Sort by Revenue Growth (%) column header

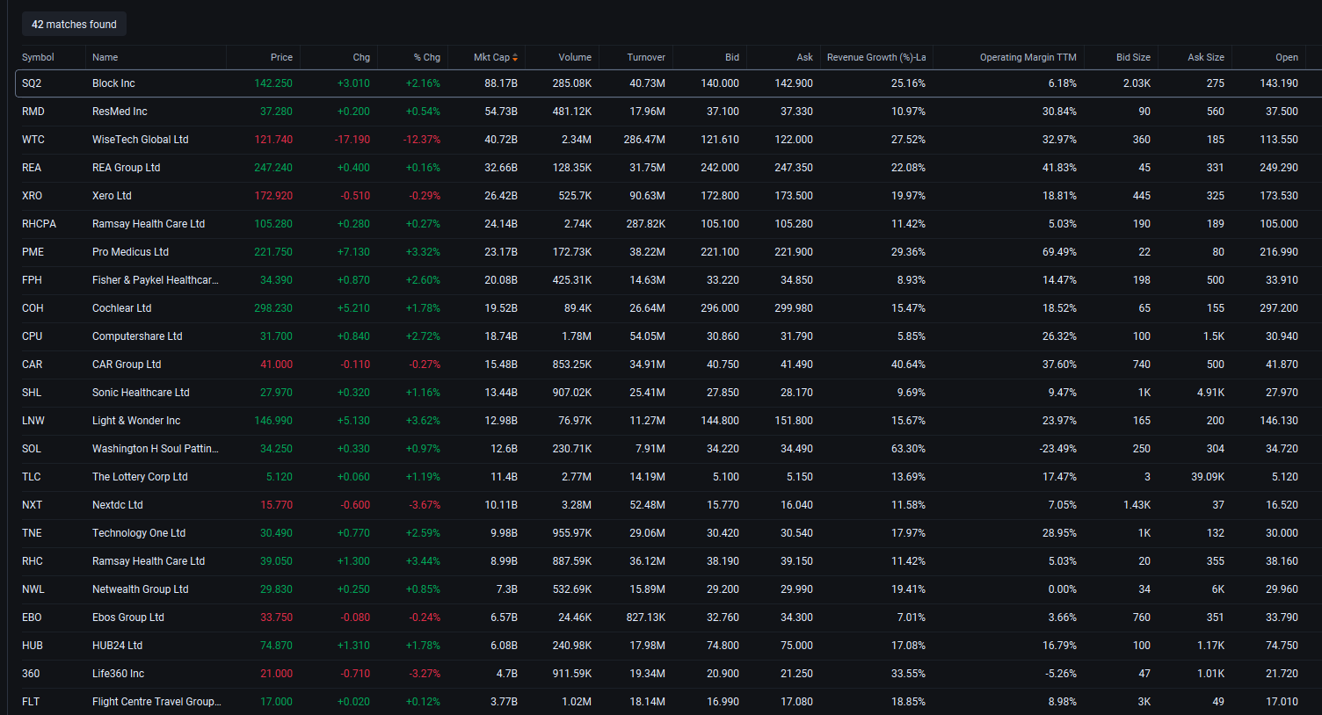click(x=876, y=57)
